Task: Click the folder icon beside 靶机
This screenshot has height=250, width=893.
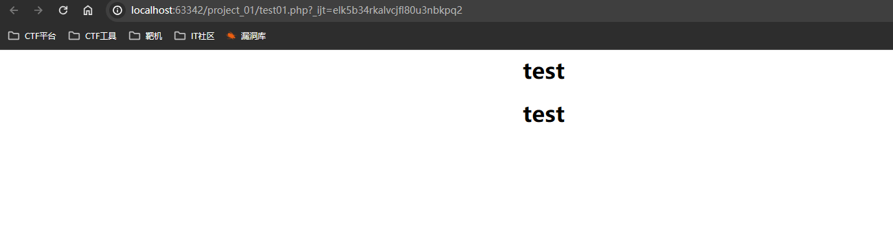Action: [135, 36]
